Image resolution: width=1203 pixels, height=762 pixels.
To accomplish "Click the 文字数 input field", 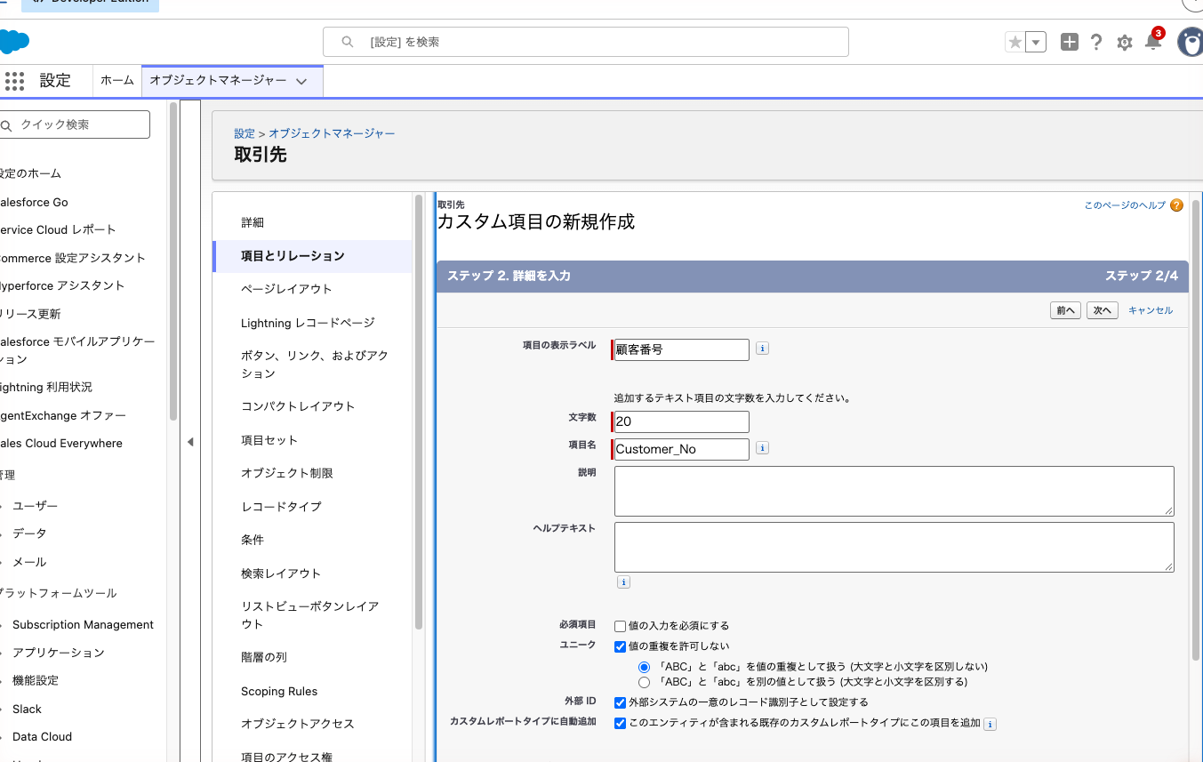I will coord(682,421).
